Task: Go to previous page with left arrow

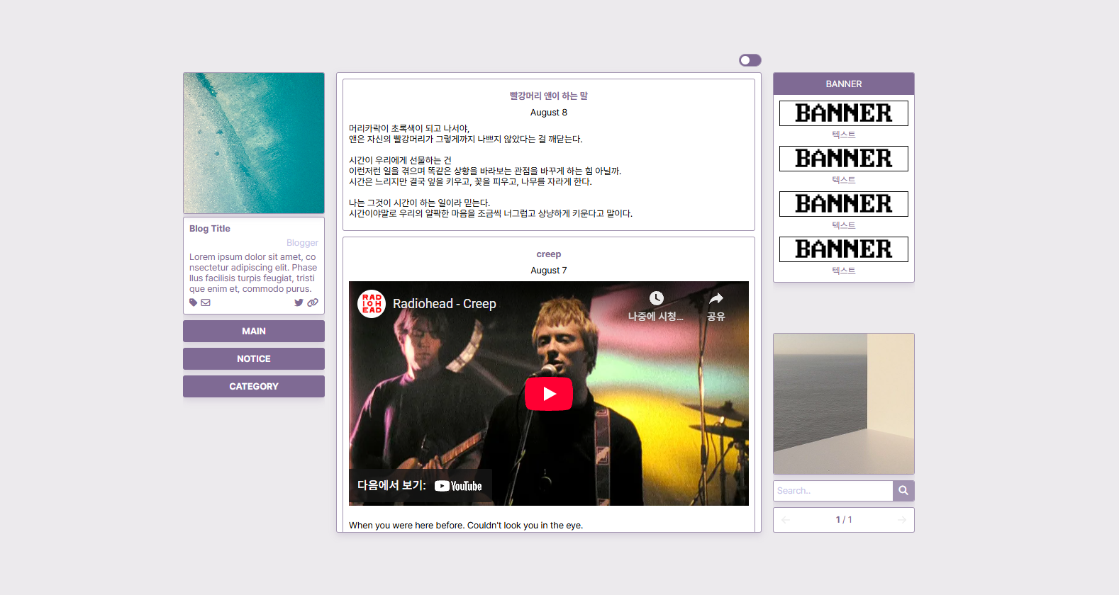Action: tap(786, 520)
